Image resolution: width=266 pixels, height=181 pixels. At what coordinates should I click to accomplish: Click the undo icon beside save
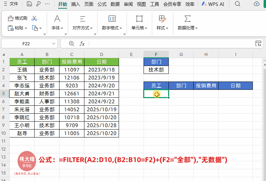tap(38, 4)
